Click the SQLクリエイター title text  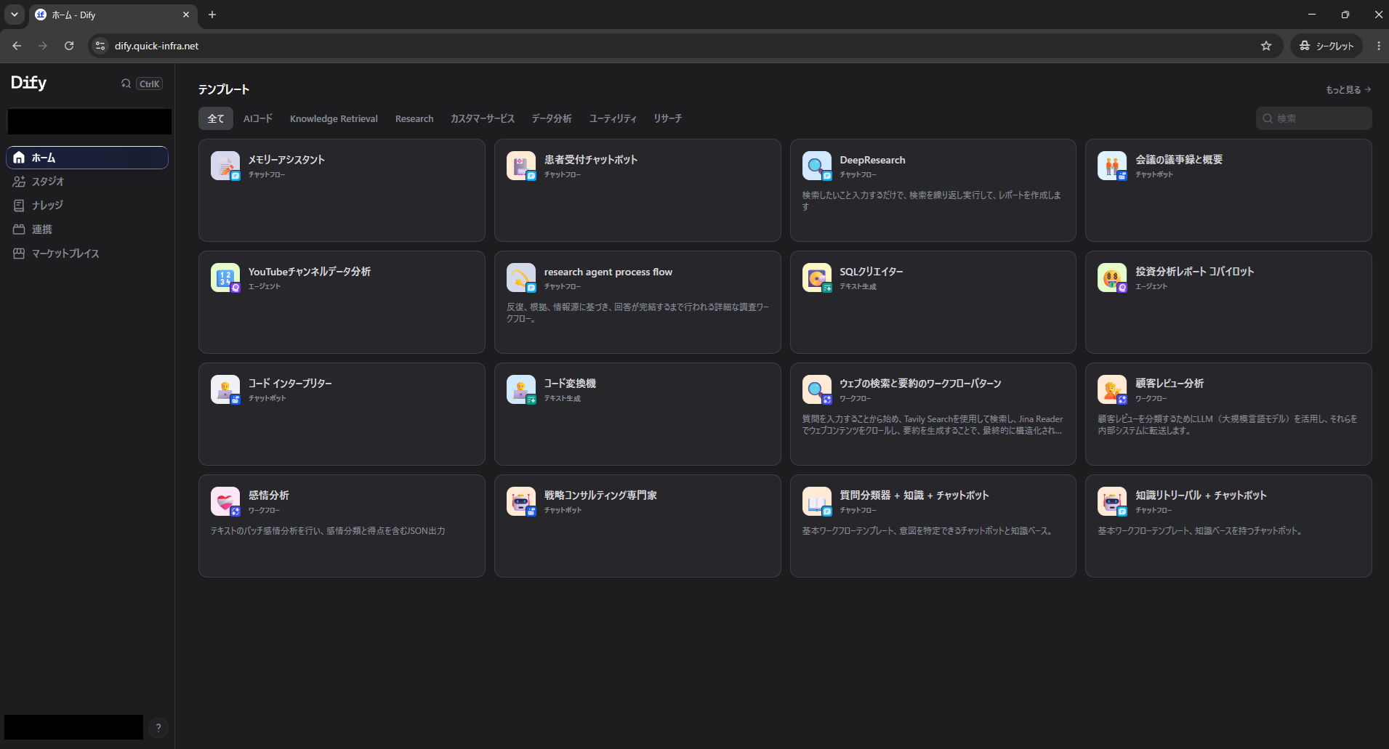871,272
